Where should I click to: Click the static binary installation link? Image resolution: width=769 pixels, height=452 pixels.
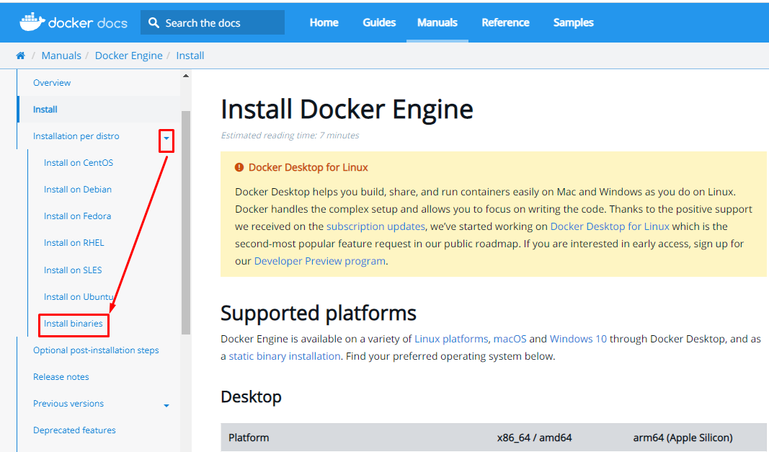[284, 355]
